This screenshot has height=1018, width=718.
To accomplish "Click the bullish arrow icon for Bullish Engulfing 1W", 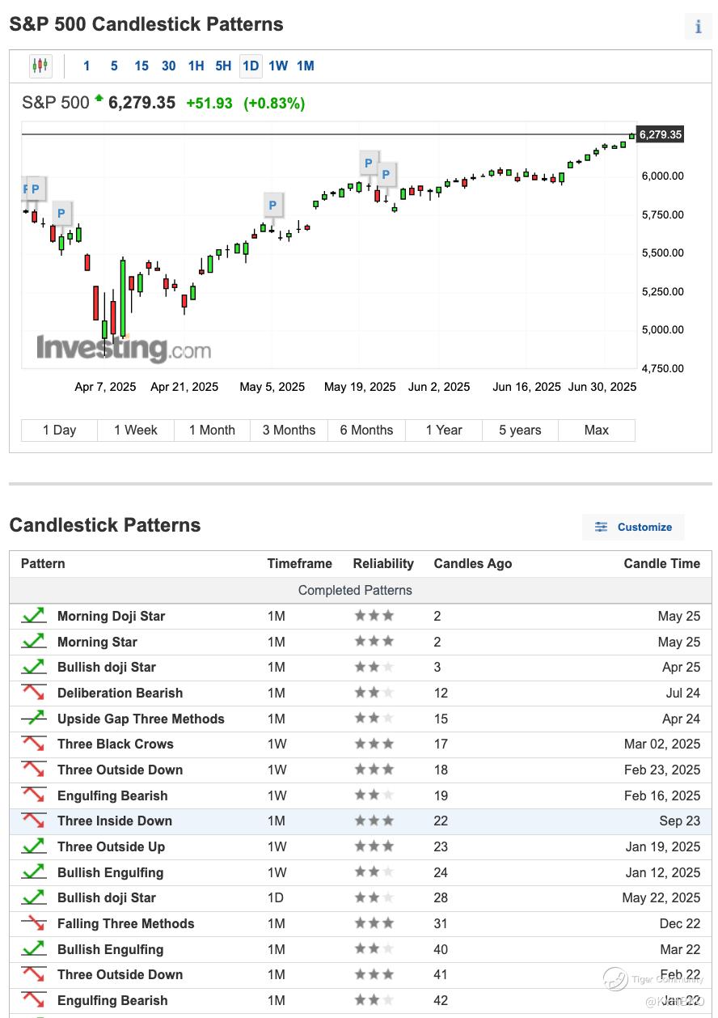I will (33, 872).
